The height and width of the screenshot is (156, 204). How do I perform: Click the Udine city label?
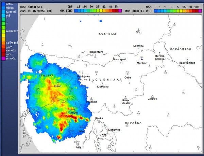point(57,86)
